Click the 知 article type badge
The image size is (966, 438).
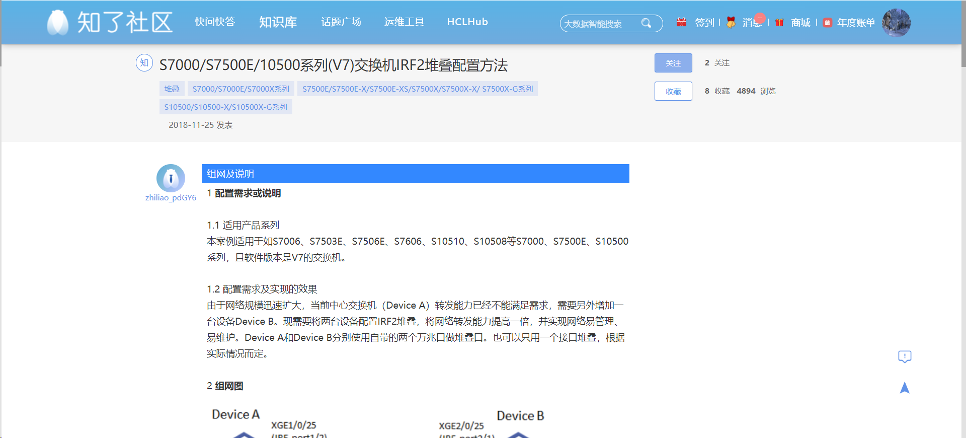point(144,63)
